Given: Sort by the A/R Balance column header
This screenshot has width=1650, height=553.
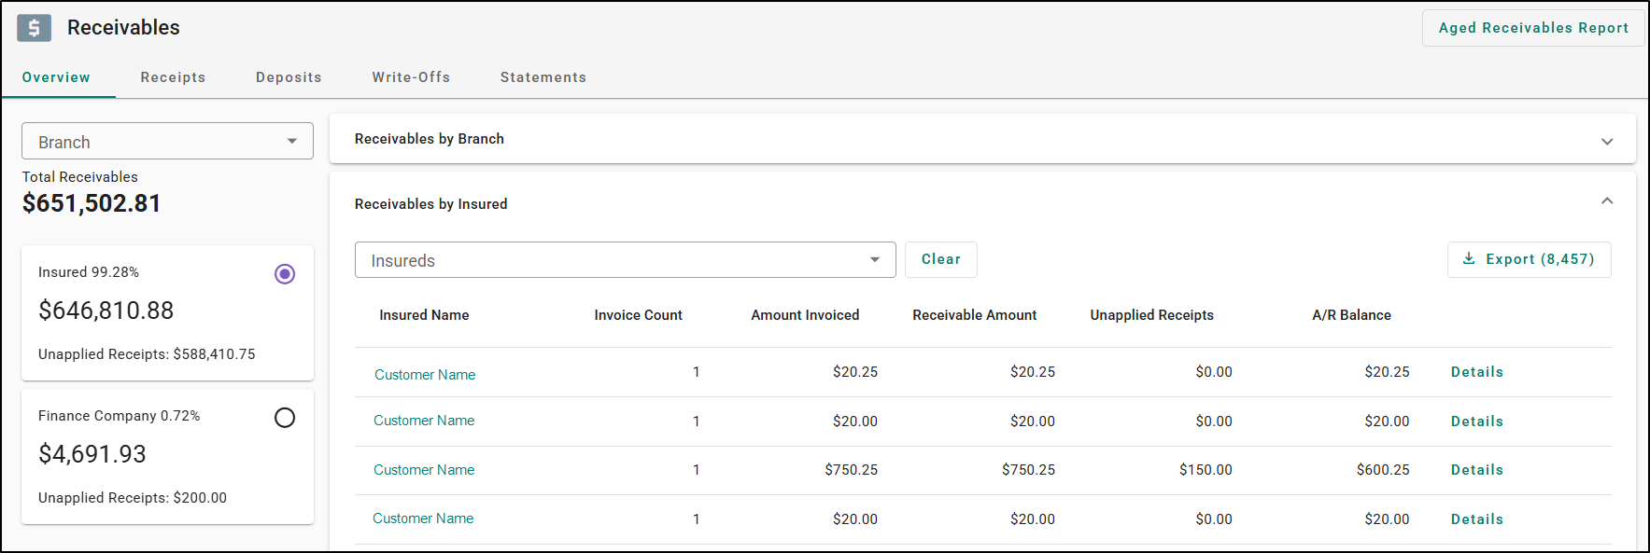Looking at the screenshot, I should coord(1351,315).
